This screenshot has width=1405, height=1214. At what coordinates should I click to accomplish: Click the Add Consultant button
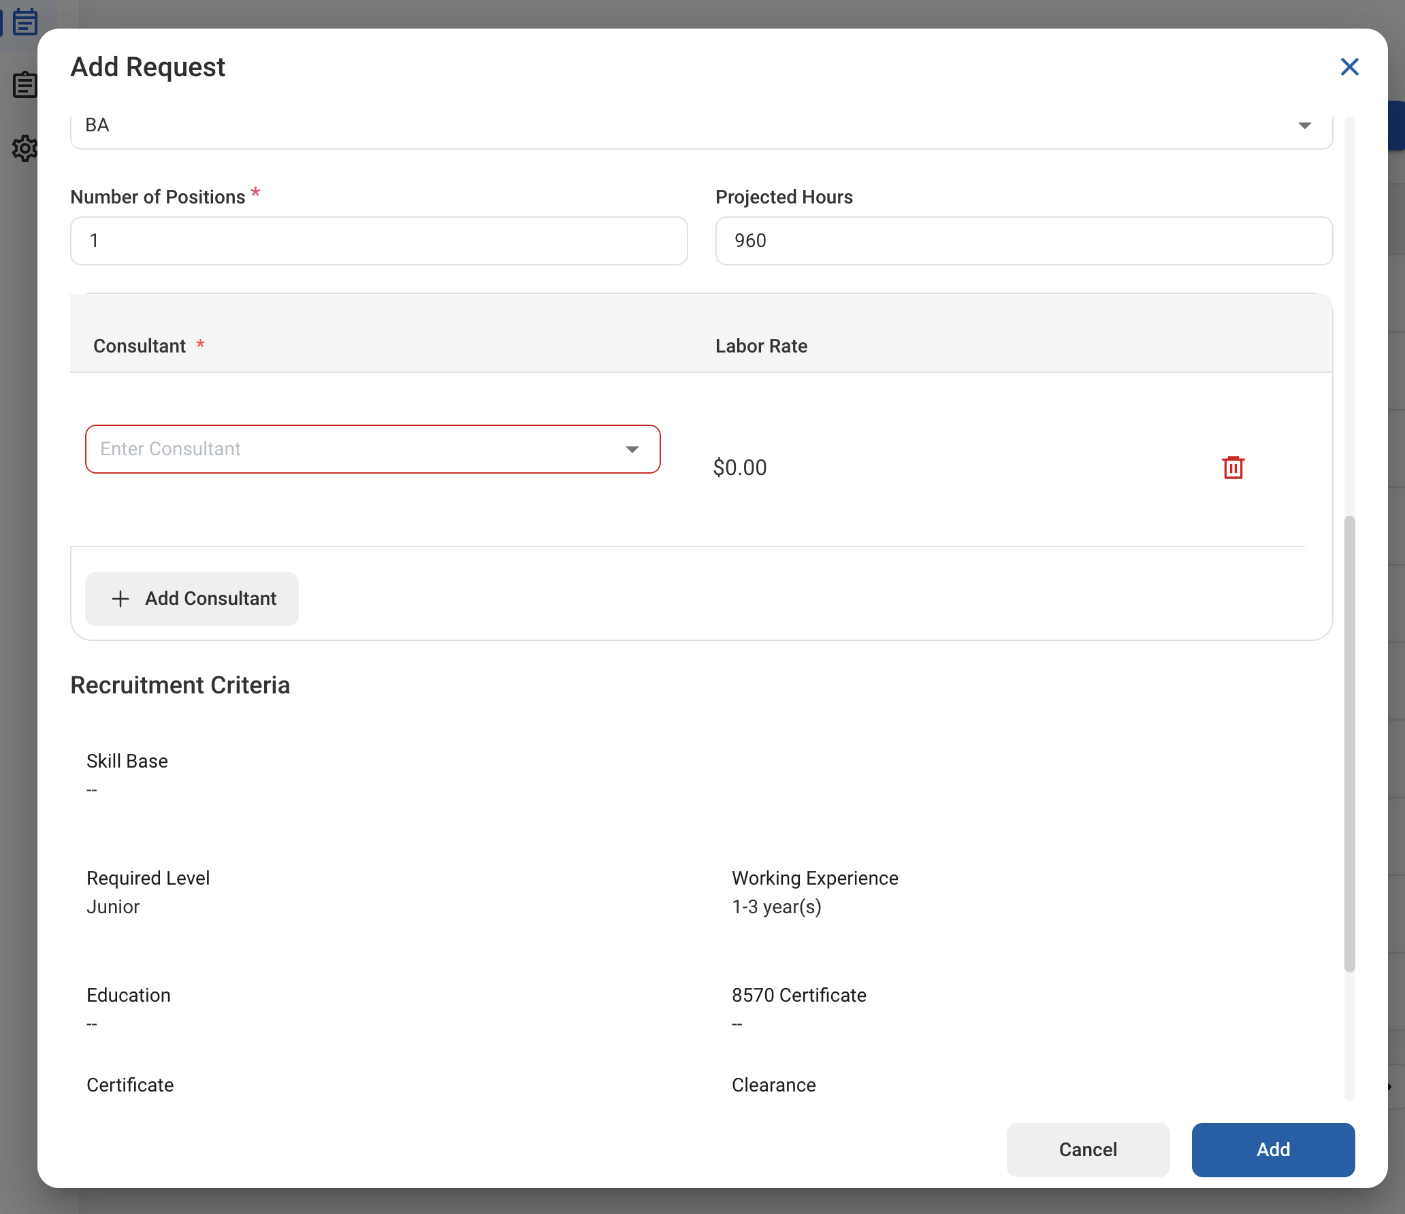(x=192, y=599)
